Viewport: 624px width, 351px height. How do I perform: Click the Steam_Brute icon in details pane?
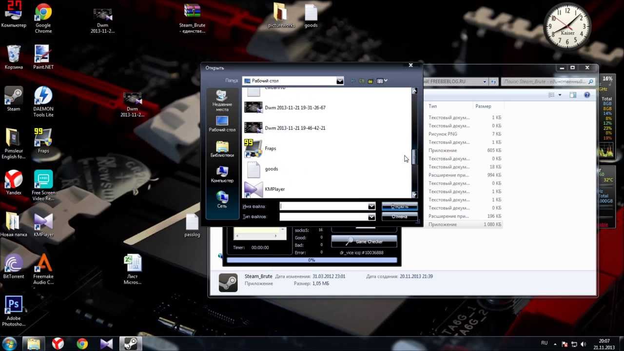tap(228, 282)
